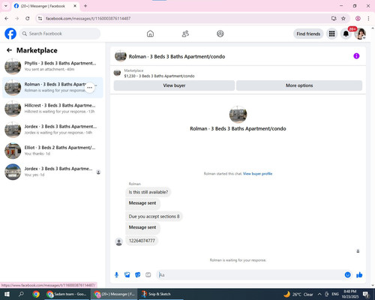Open the Groups icon in top navigation

click(x=220, y=34)
